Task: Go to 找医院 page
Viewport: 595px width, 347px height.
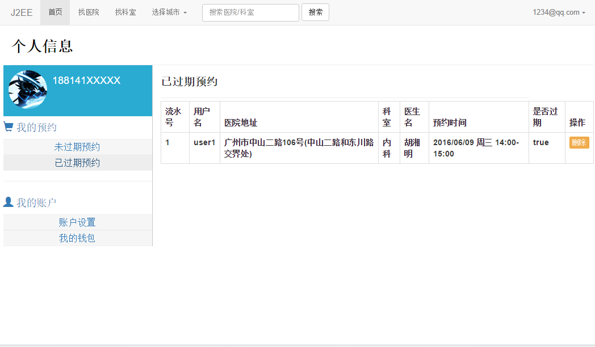Action: point(89,12)
